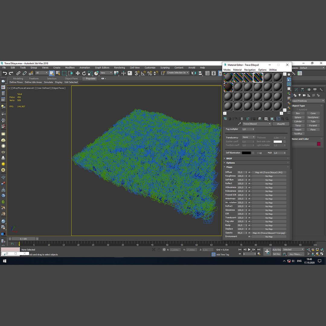
Task: Open the Create Selection Set dropdown
Action: [178, 73]
